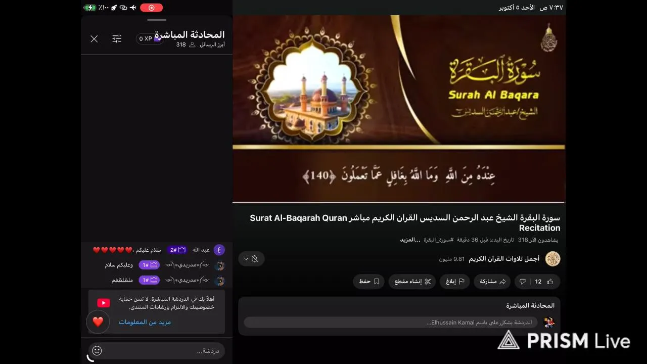Open the notification bell dropdown

(x=251, y=259)
